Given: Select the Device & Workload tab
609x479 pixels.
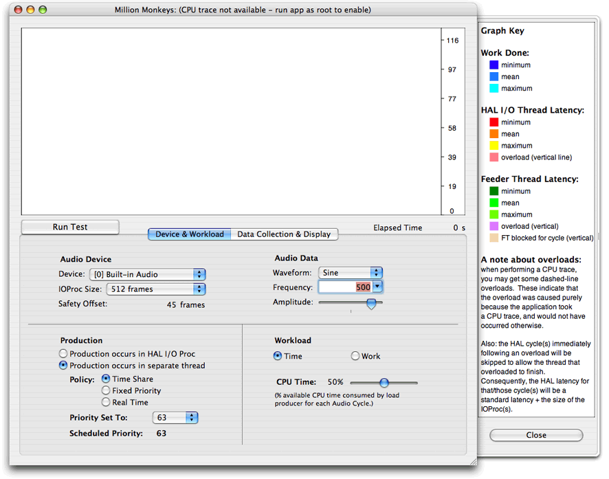Looking at the screenshot, I should [189, 234].
